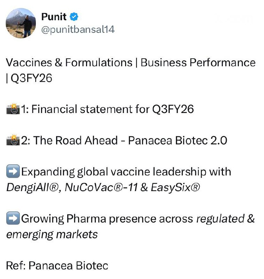The height and width of the screenshot is (279, 264).
Task: Click the Expanding global vaccine leadership text
Action: [126, 172]
